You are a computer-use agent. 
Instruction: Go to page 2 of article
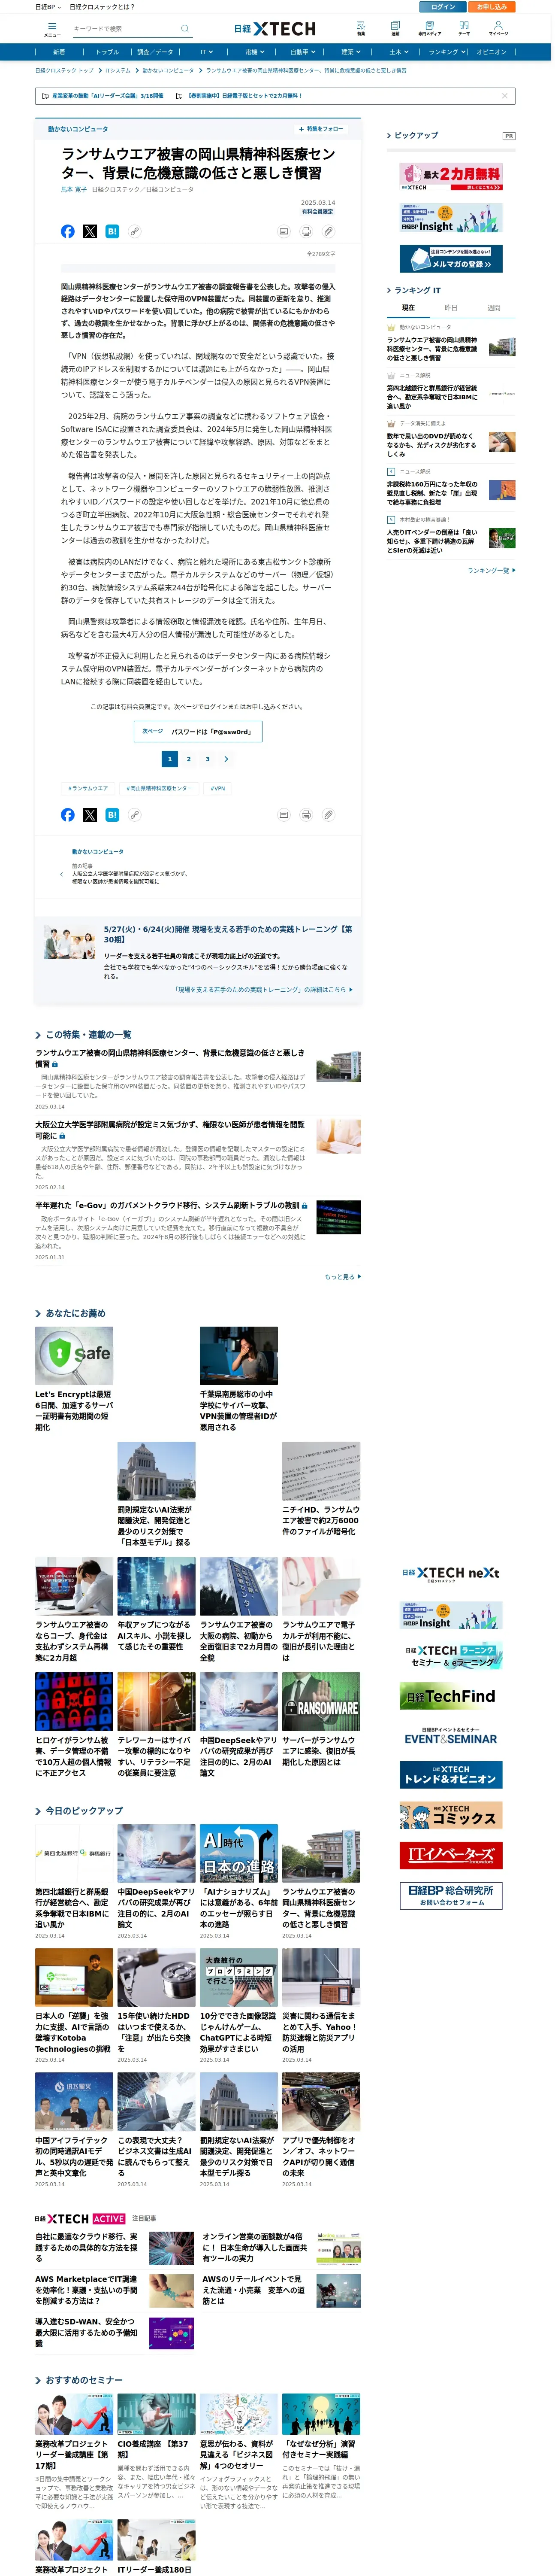tap(189, 759)
